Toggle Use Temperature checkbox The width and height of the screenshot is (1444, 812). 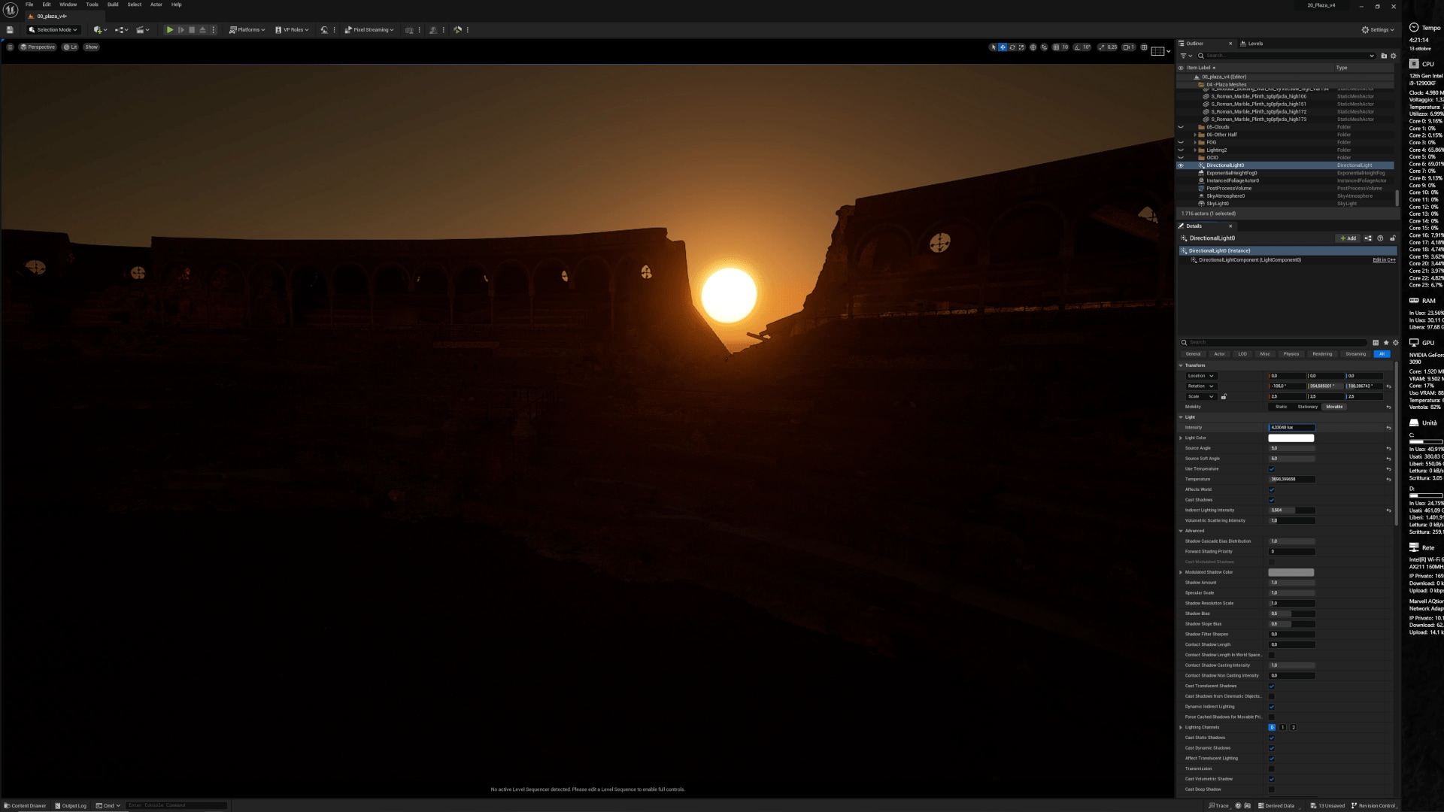(1272, 469)
